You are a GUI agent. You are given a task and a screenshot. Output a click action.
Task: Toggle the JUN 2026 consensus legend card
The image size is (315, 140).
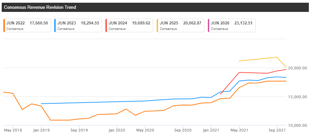tap(232, 25)
